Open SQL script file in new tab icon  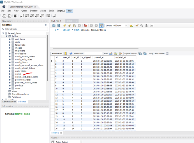pos(10,16)
